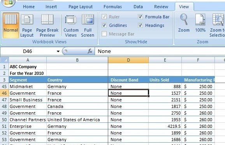Select row 2 header
This screenshot has width=225, height=145.
click(4, 73)
